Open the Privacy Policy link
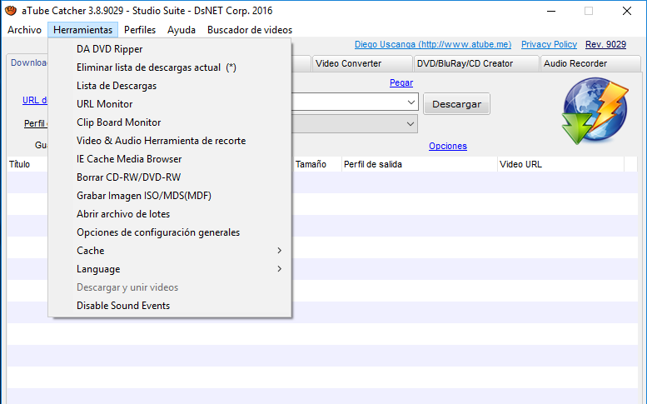Viewport: 647px width, 404px height. (549, 44)
